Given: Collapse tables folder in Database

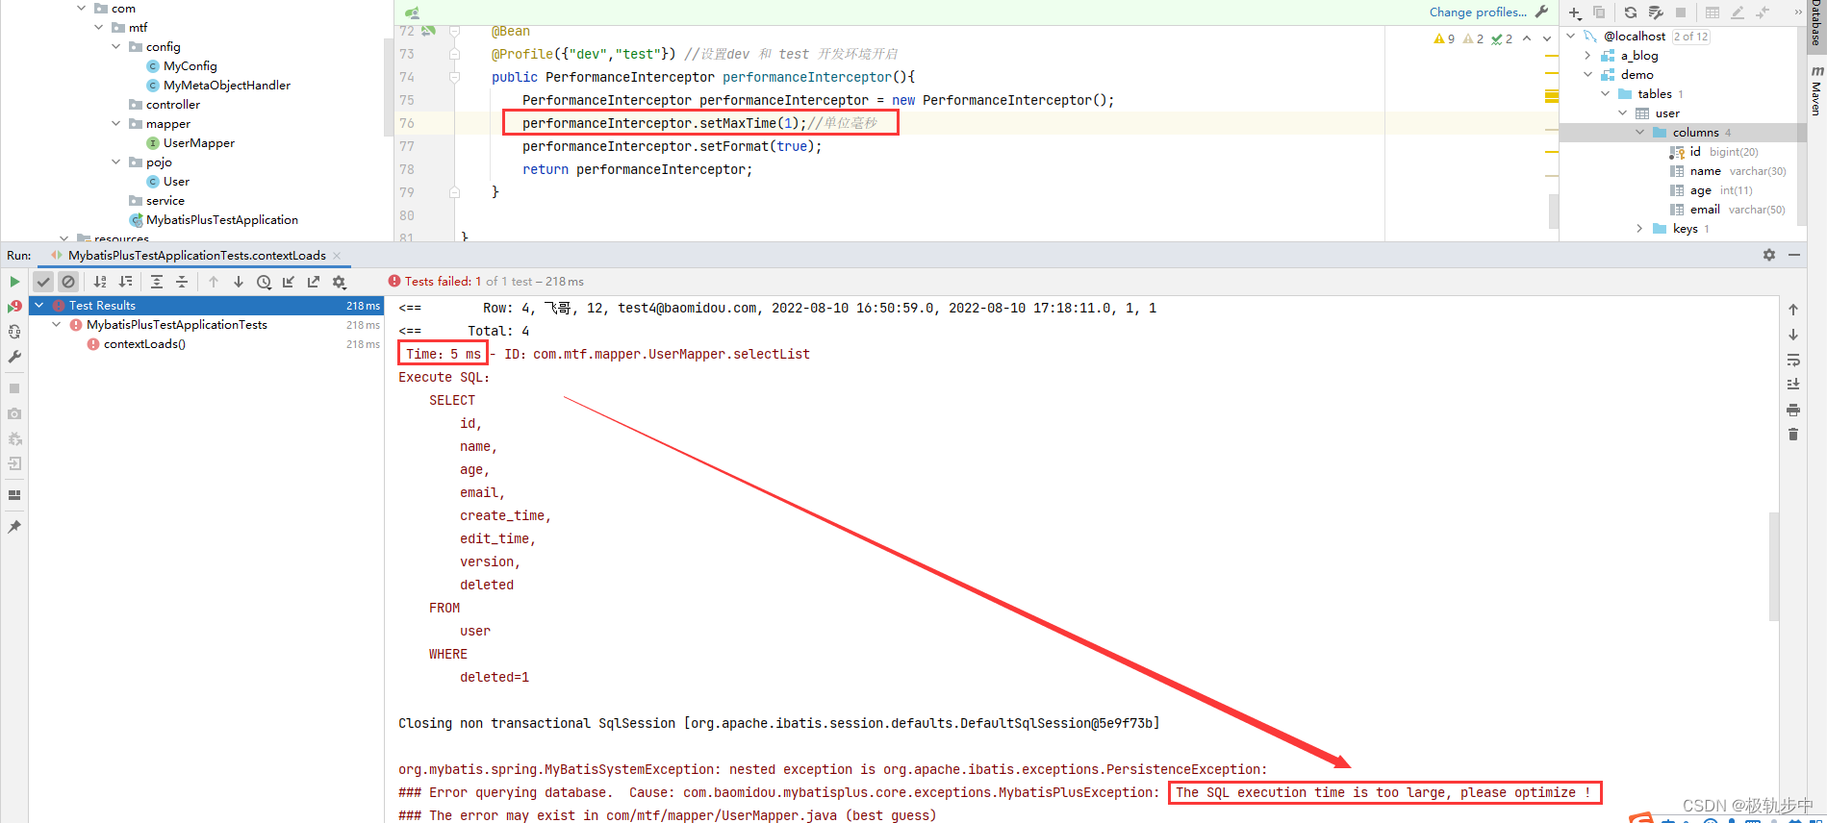Looking at the screenshot, I should 1606,93.
